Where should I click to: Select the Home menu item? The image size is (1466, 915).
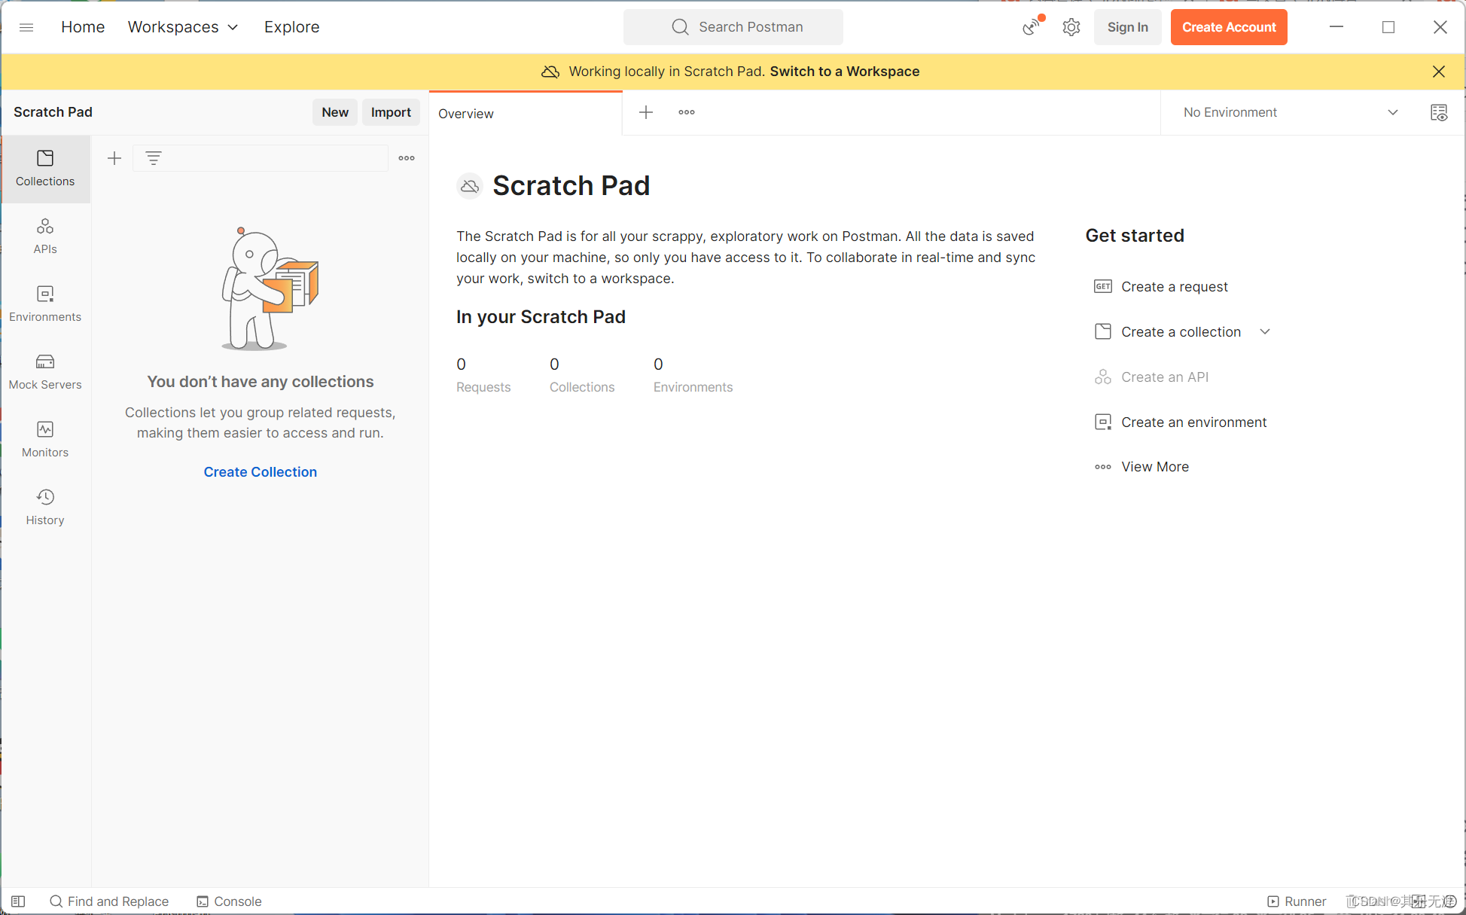84,26
